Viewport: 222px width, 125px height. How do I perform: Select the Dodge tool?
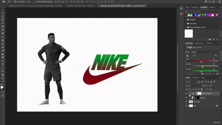tap(2, 57)
